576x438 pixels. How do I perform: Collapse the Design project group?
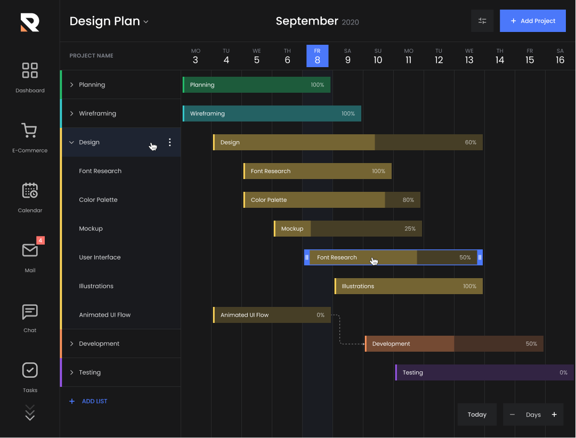coord(72,142)
